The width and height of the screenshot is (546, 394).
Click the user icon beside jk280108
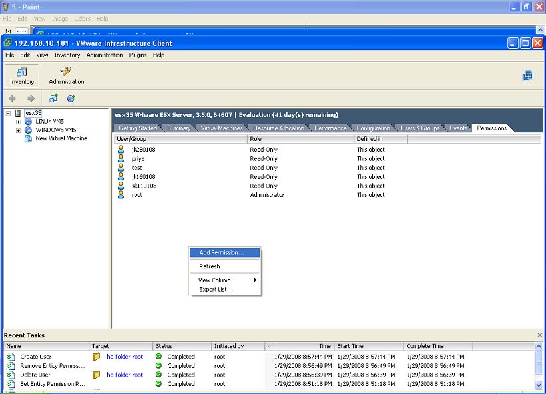[121, 149]
